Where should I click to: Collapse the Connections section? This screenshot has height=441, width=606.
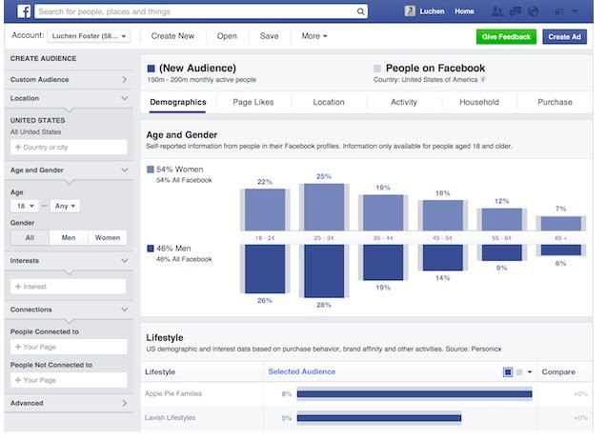[x=69, y=310]
